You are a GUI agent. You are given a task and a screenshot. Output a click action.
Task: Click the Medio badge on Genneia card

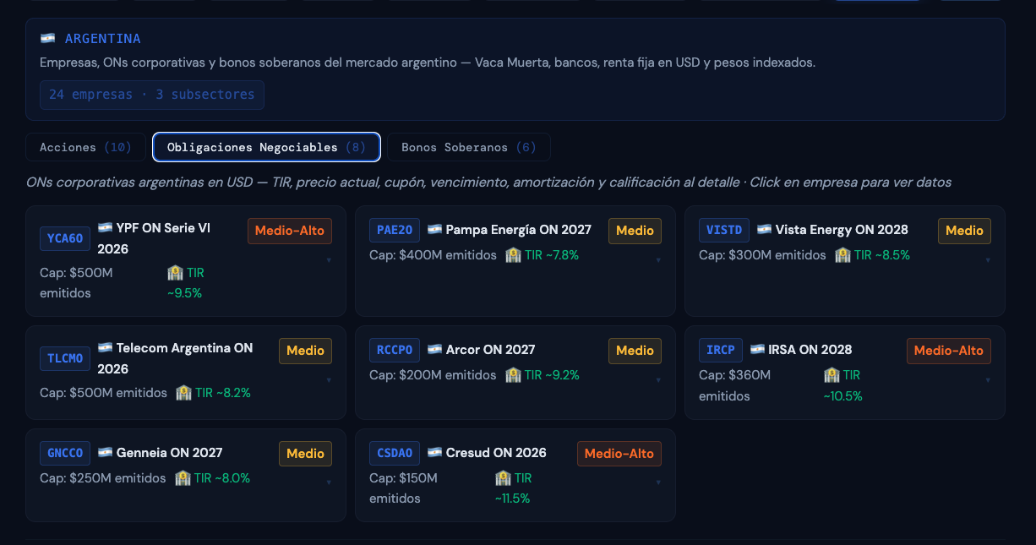pyautogui.click(x=305, y=454)
